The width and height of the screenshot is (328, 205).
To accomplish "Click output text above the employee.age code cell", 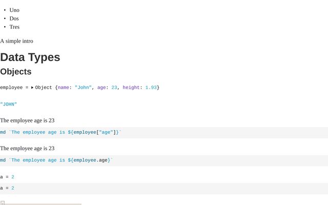I will 27,148.
